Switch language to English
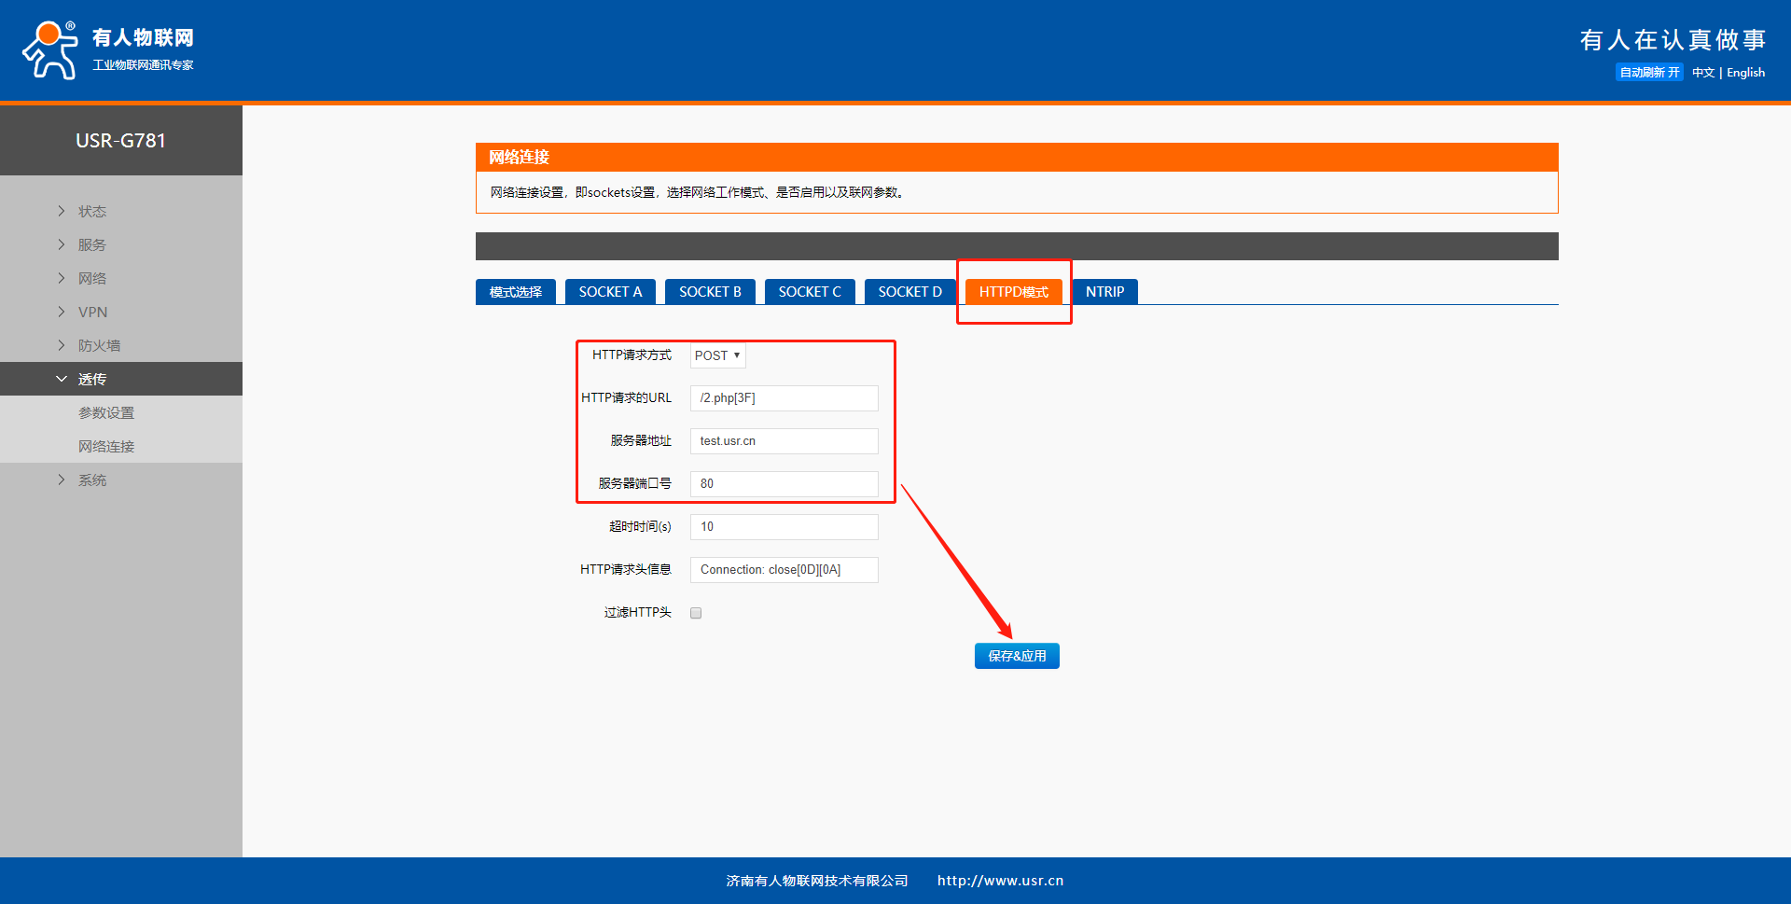Viewport: 1791px width, 904px height. pyautogui.click(x=1745, y=73)
